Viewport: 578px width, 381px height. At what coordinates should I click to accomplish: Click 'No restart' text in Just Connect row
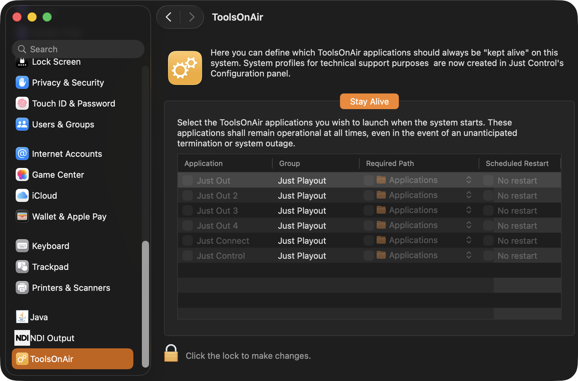[517, 240]
